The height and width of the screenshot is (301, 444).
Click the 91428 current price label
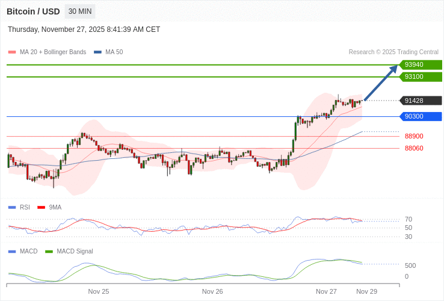pos(420,101)
